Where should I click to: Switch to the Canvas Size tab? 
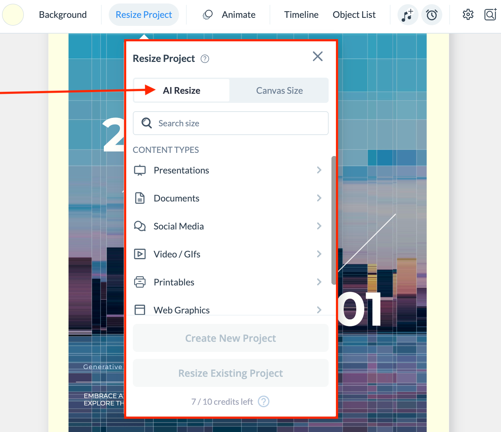(x=279, y=90)
